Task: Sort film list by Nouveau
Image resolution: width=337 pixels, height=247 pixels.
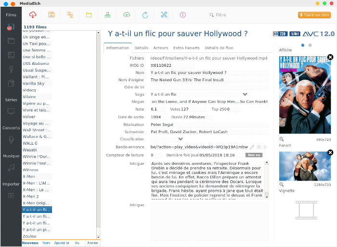Action: 30,243
